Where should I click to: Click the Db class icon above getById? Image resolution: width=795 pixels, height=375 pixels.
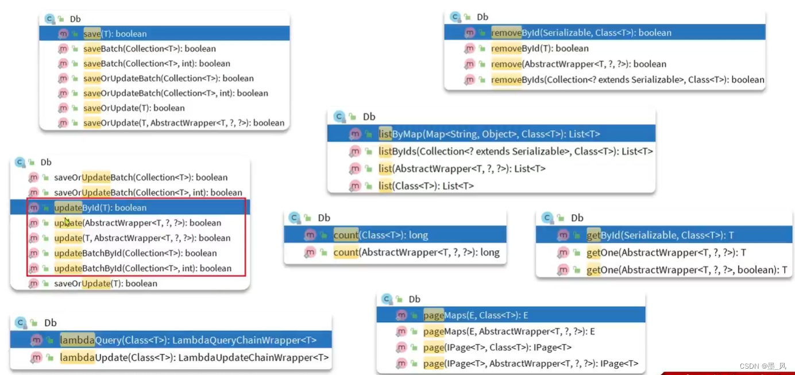pos(546,218)
